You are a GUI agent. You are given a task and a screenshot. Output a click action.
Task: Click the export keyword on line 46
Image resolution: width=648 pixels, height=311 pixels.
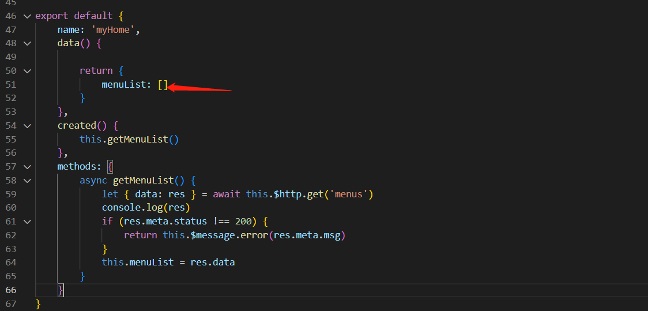pos(52,16)
